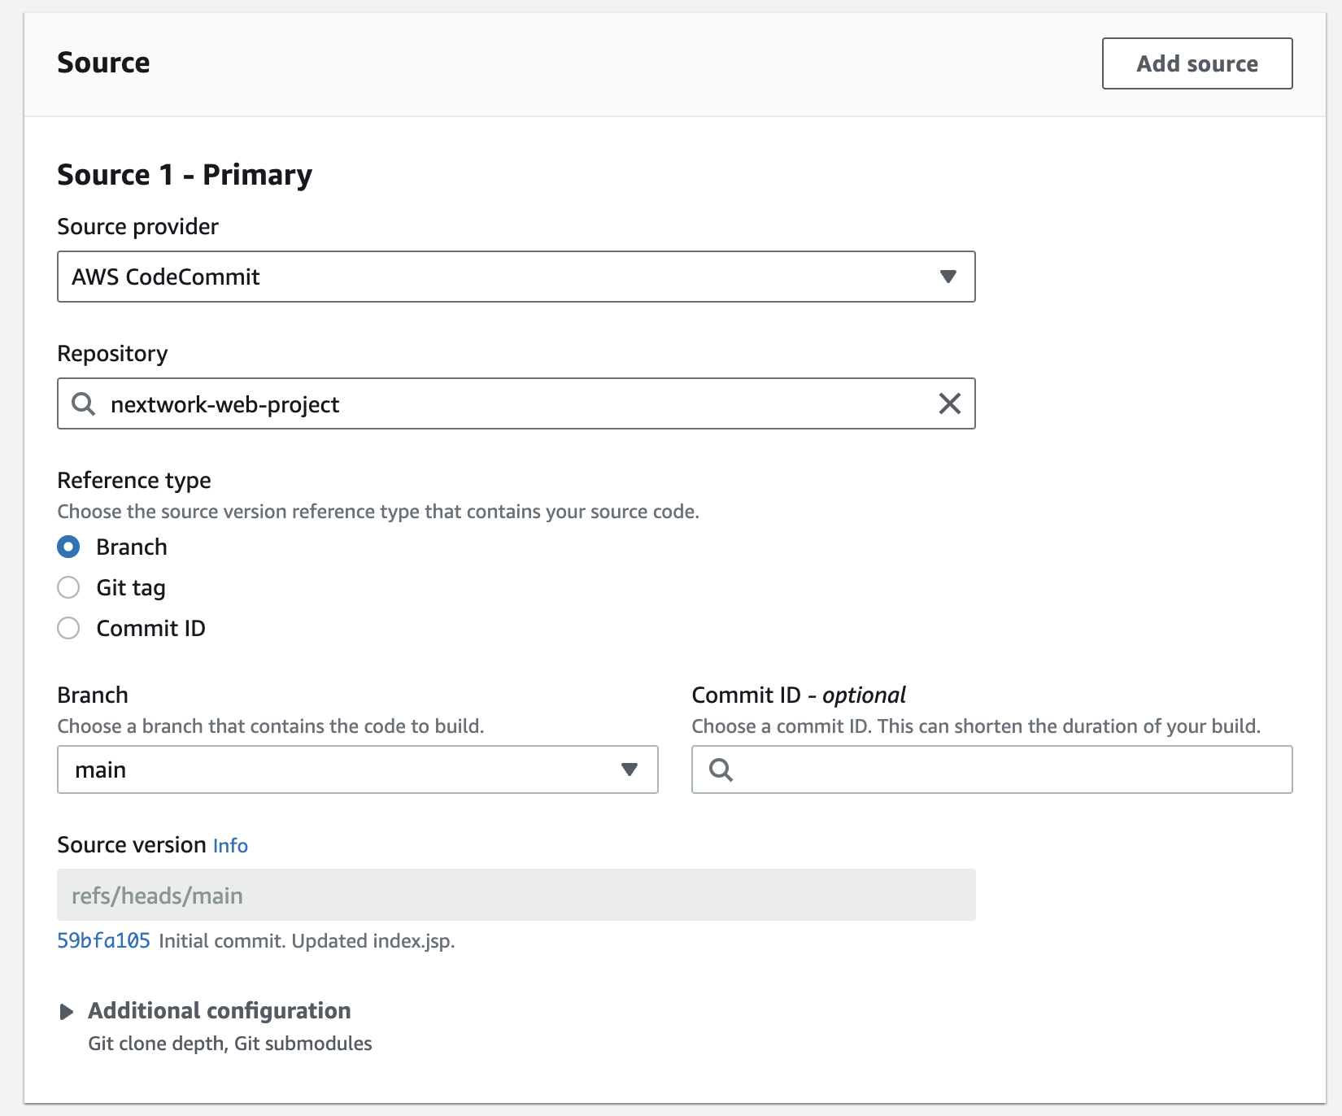Click the Repository search magnifier icon
1342x1116 pixels.
84,403
